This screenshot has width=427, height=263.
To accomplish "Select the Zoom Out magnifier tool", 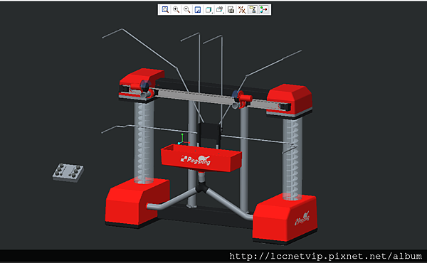I will [186, 10].
